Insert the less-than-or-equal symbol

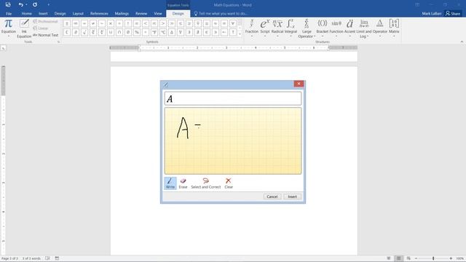coord(181,23)
